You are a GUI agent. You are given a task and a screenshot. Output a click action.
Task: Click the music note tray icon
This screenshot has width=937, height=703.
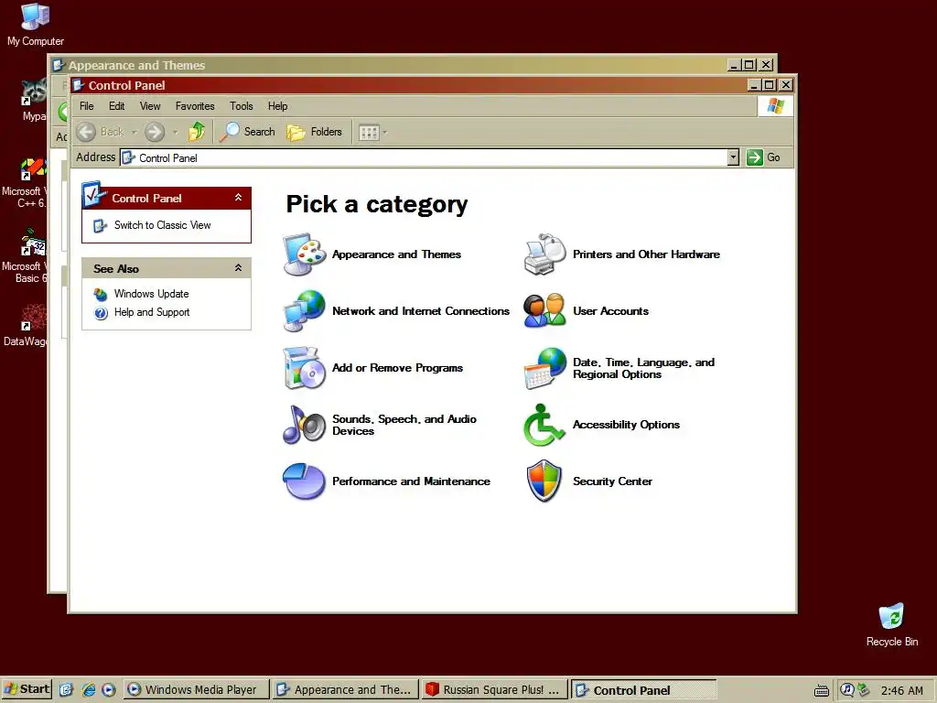click(x=846, y=689)
